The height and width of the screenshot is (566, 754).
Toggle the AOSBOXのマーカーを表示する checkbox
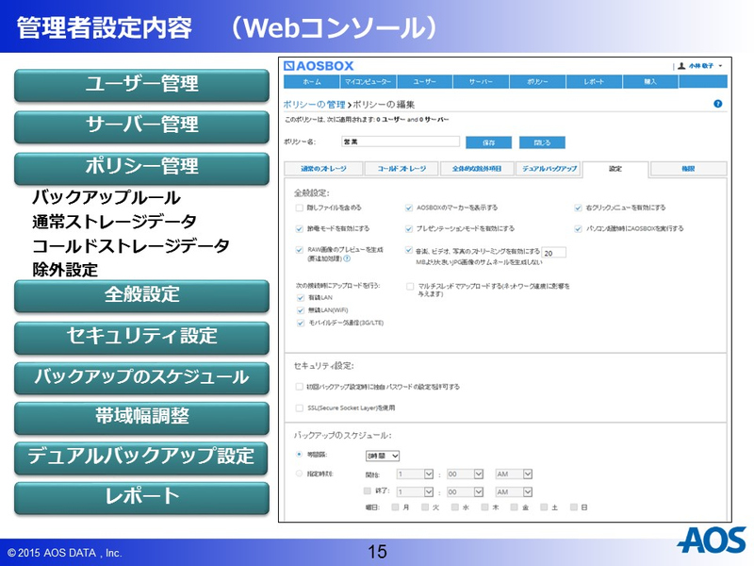(x=409, y=208)
